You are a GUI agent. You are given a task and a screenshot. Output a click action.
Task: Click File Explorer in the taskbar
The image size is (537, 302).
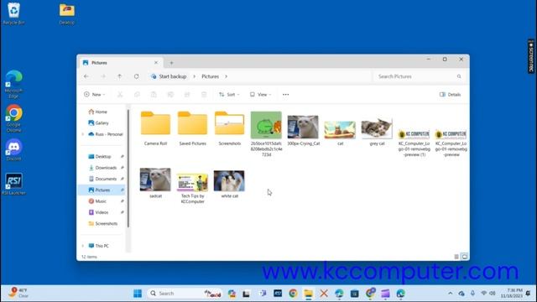click(308, 294)
